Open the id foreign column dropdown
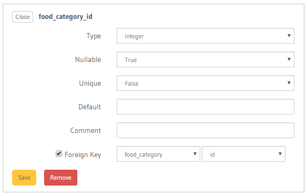This screenshot has width=307, height=196. coord(243,154)
